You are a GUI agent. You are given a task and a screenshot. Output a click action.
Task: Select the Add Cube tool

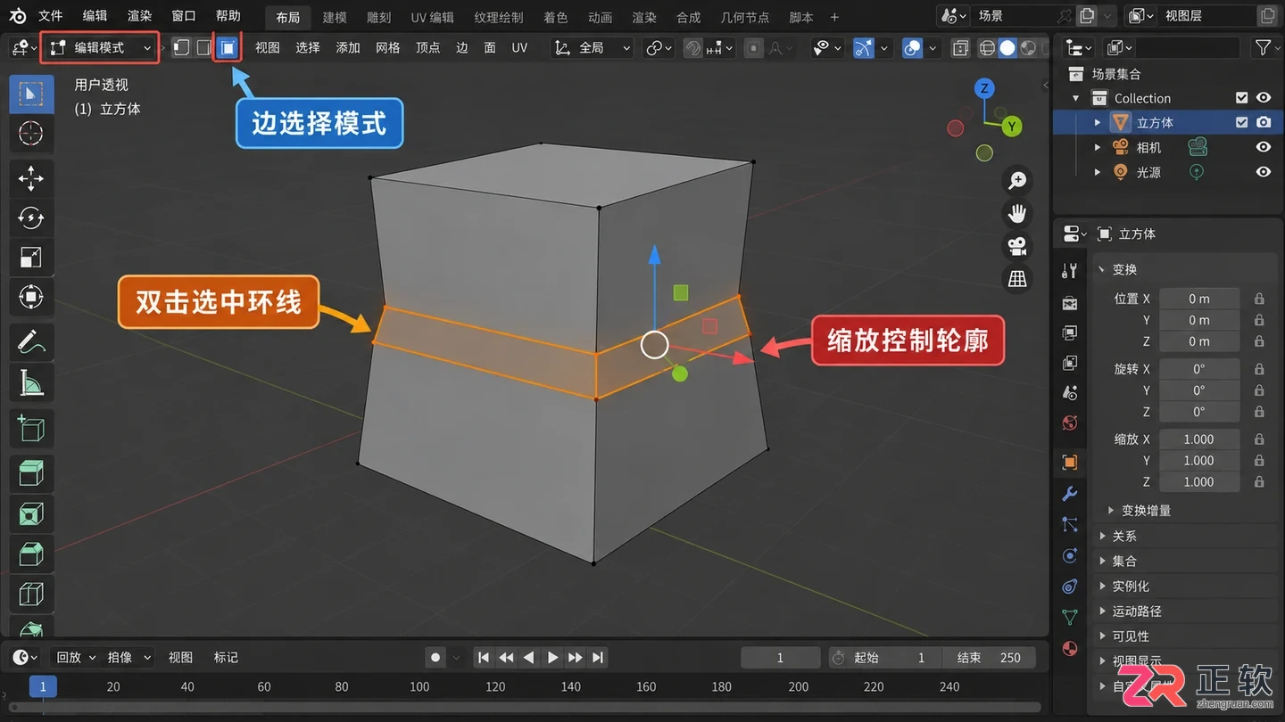(31, 428)
